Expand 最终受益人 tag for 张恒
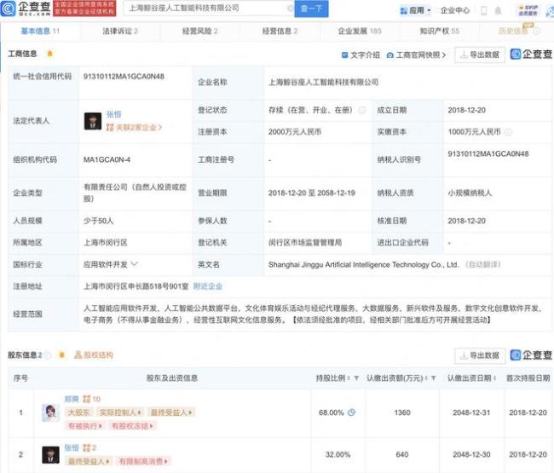Screen dimensions: 554x473 pyautogui.click(x=89, y=461)
